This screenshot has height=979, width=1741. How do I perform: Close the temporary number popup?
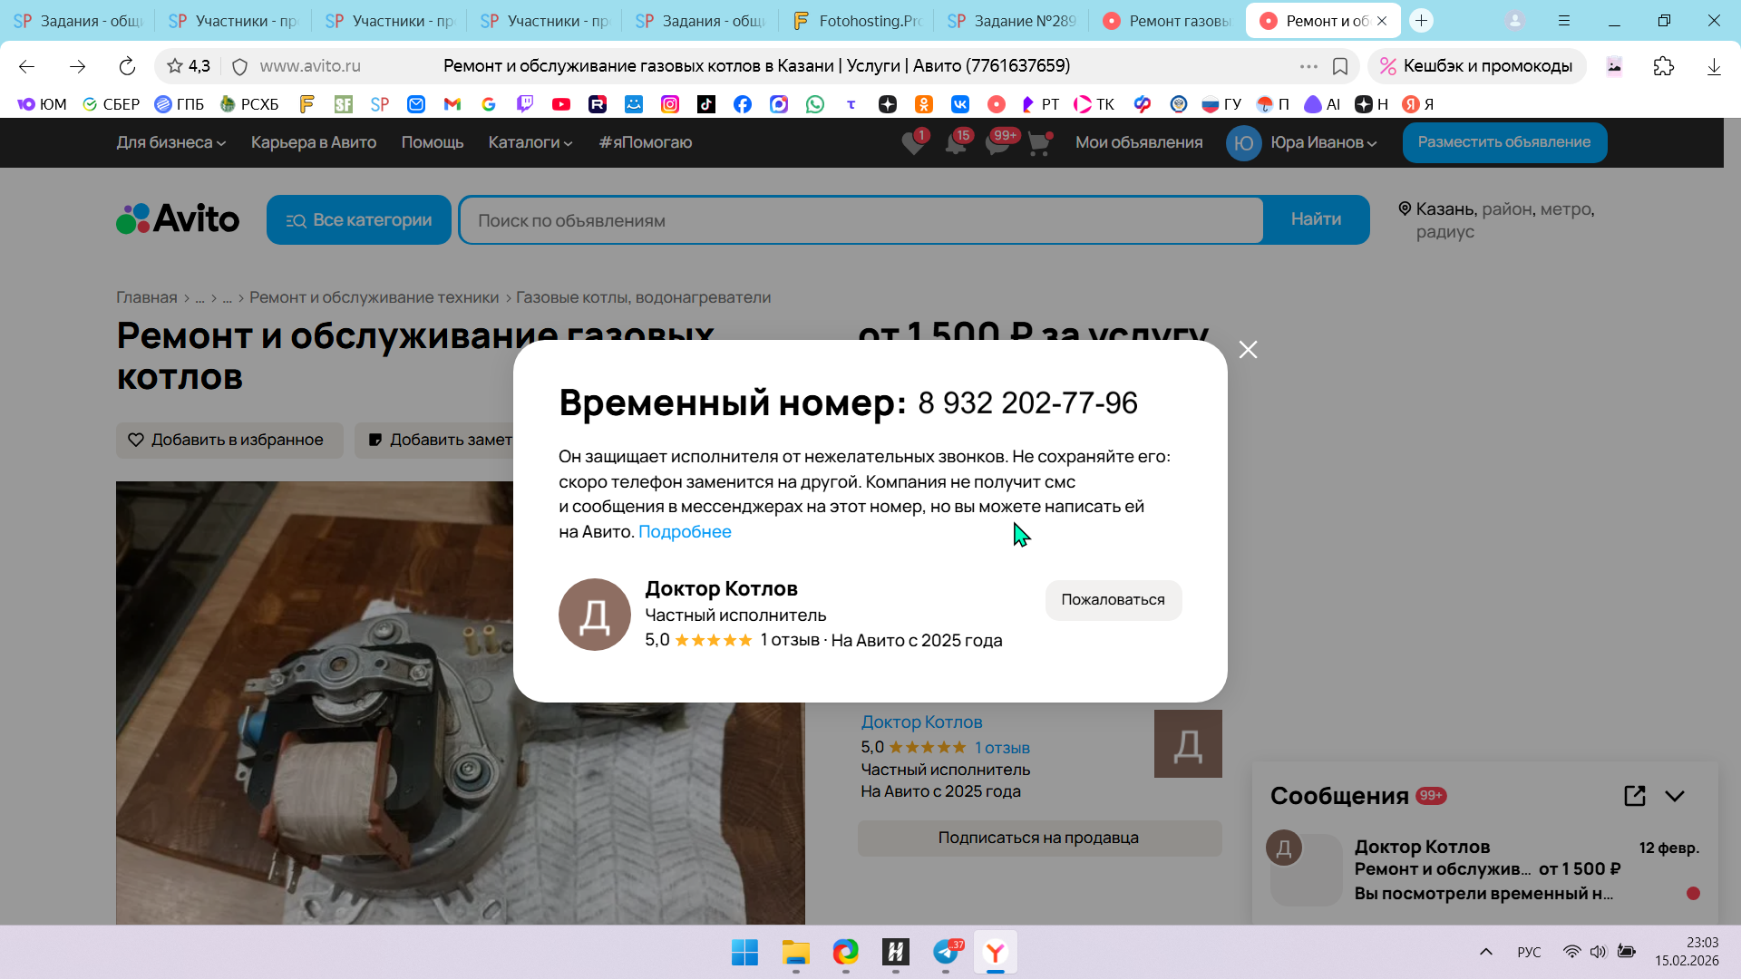click(x=1248, y=350)
